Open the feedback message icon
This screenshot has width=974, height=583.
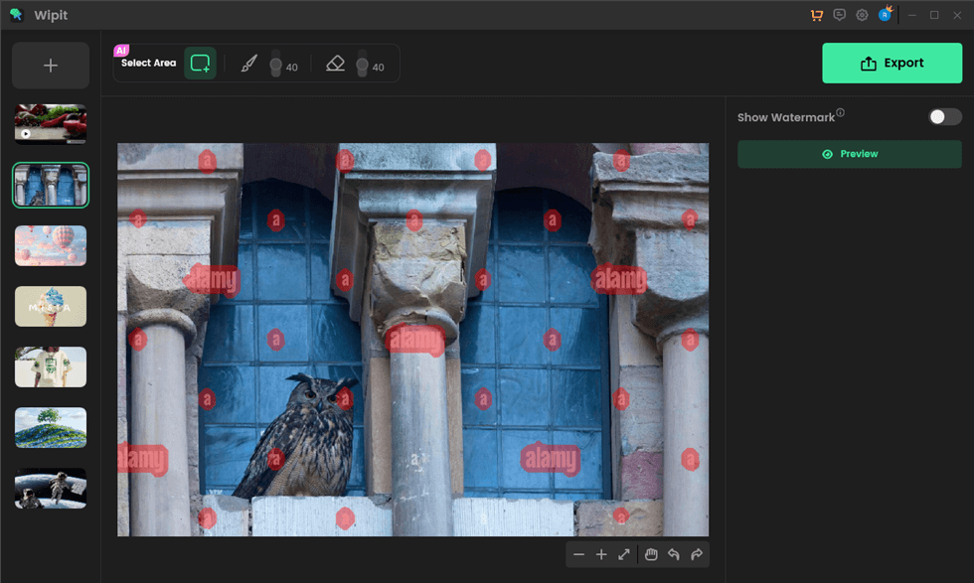tap(839, 15)
